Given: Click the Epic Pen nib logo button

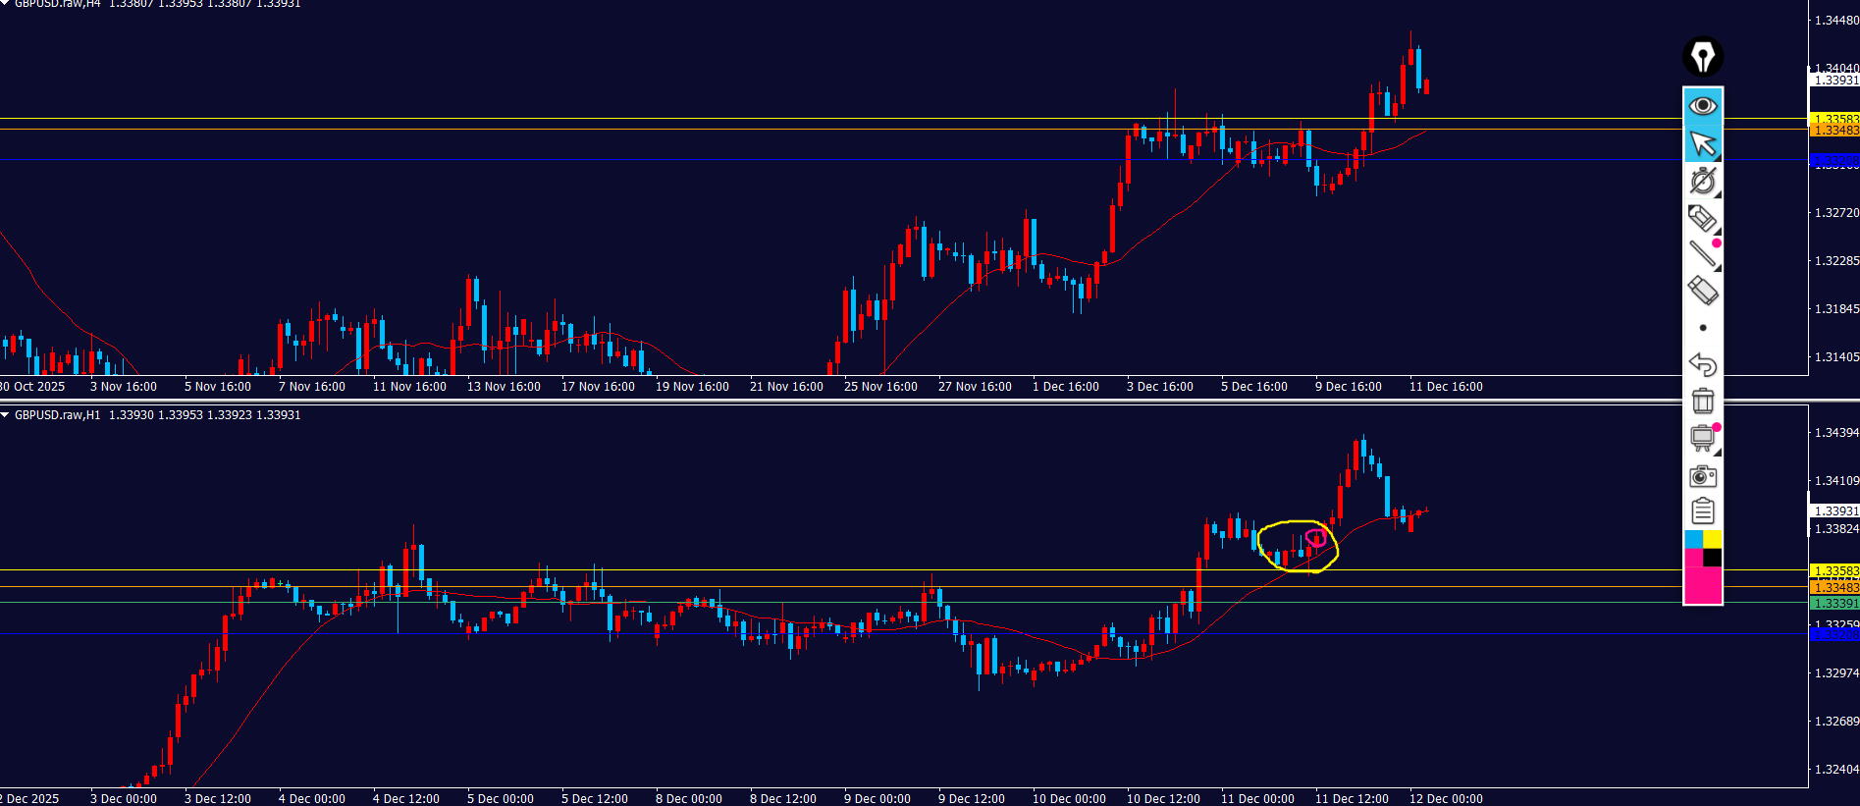Looking at the screenshot, I should pyautogui.click(x=1702, y=57).
